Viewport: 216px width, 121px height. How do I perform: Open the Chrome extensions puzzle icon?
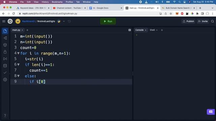pos(197,13)
